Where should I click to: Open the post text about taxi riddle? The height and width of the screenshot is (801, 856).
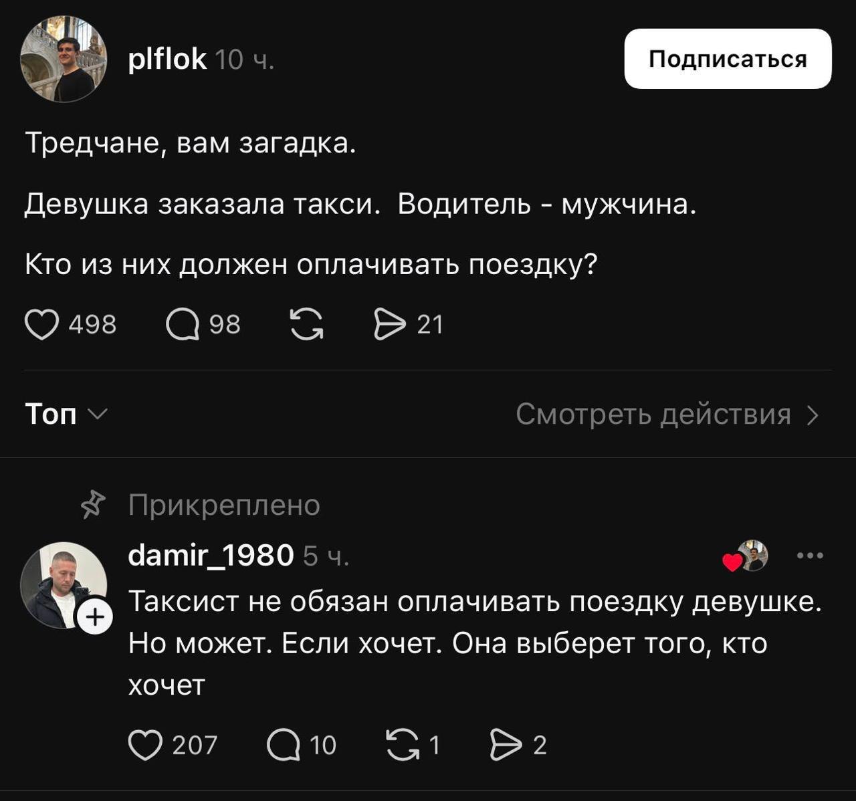[x=360, y=204]
